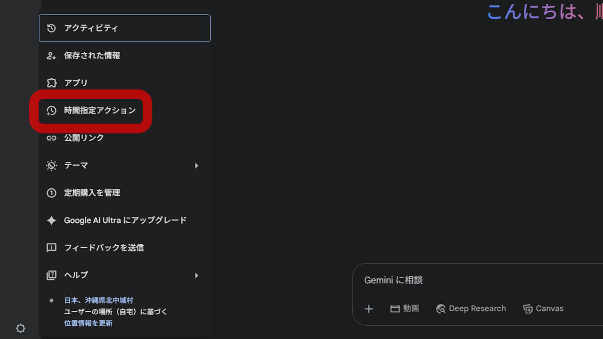Select the Deep Research button
Screen dimensions: 603x339
tap(471, 309)
